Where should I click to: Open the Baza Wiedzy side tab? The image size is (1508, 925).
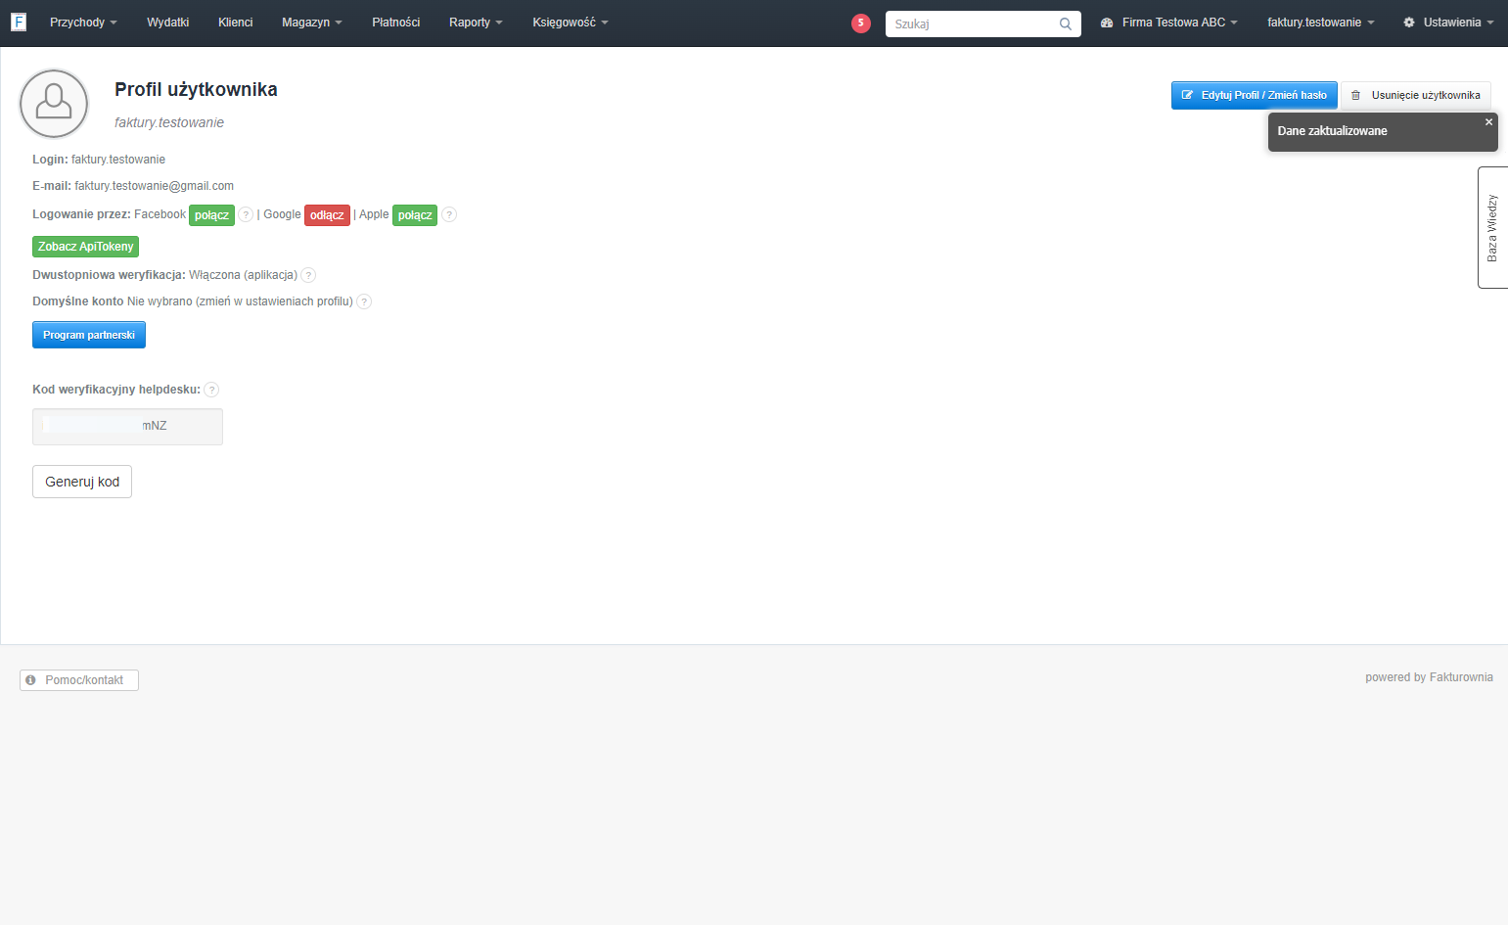1492,228
